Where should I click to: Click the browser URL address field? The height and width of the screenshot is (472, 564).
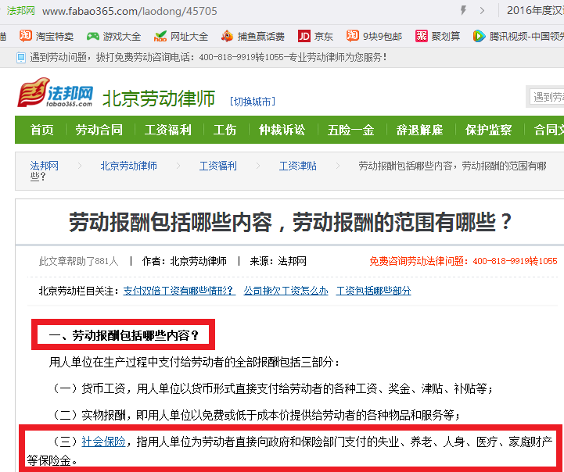pyautogui.click(x=235, y=11)
